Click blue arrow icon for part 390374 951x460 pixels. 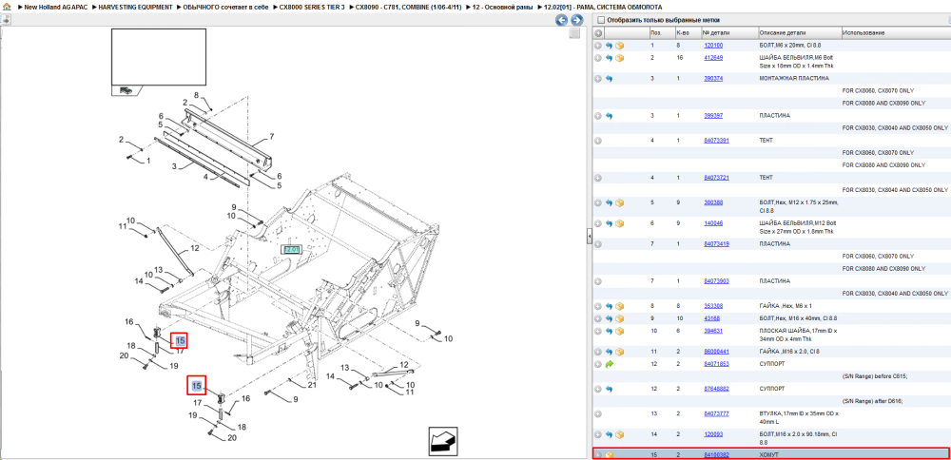(x=609, y=79)
